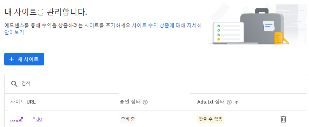The width and height of the screenshot is (309, 127).
Task: Click the plus icon on 새 사이트
Action: point(12,59)
